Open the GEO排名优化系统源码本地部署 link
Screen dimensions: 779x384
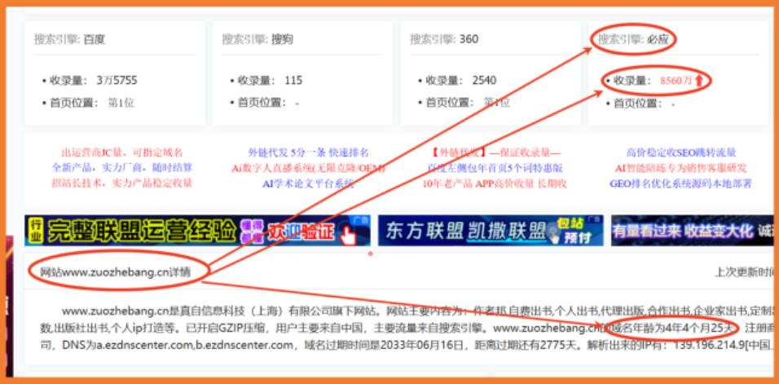tap(681, 183)
